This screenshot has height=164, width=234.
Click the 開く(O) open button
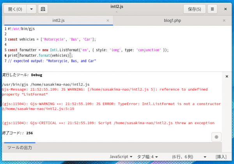pos(15,9)
